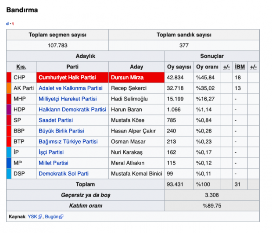Click the 'd' template link under Bandırma
Viewport: 272px width, 233px height.
tap(7, 24)
